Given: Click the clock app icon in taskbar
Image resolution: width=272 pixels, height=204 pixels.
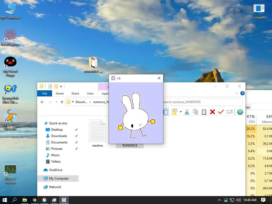Looking at the screenshot, I should pyautogui.click(x=44, y=200).
